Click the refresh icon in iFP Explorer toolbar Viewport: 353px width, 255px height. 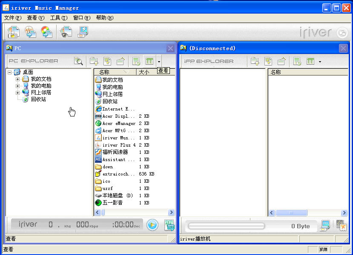coord(268,61)
